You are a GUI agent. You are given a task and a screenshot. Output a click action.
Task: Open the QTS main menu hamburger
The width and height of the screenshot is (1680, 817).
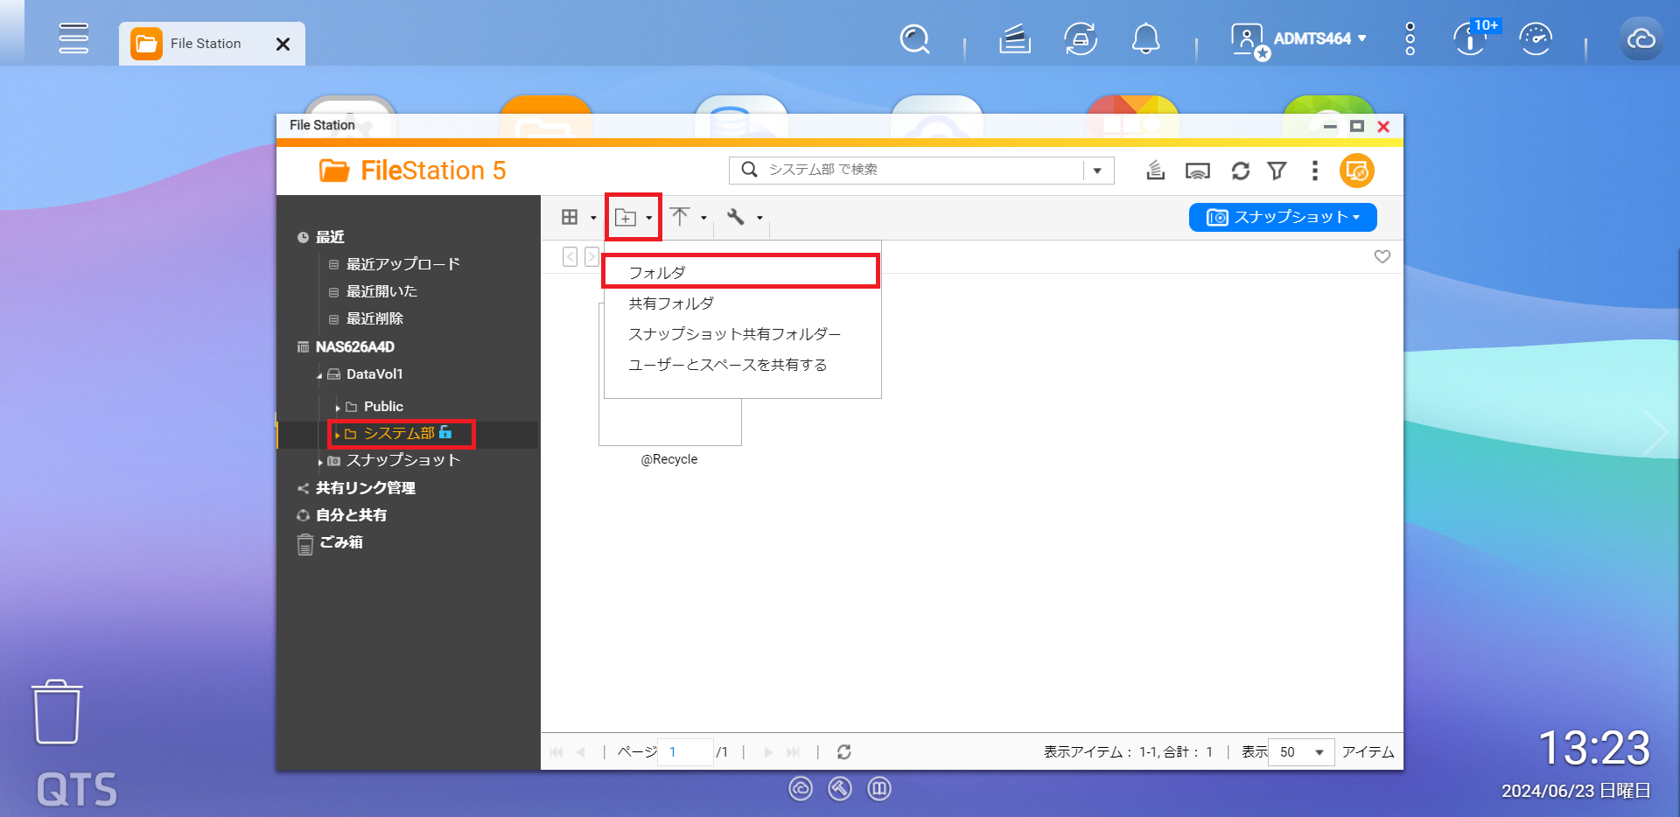(73, 38)
